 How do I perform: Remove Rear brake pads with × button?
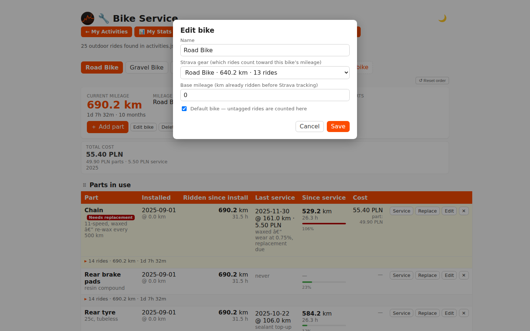[464, 275]
